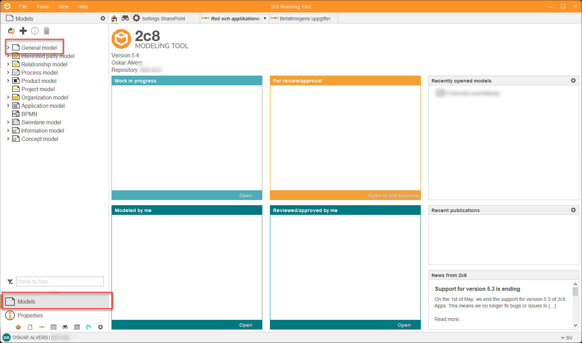Expand the General model node
The height and width of the screenshot is (343, 582).
(x=8, y=48)
